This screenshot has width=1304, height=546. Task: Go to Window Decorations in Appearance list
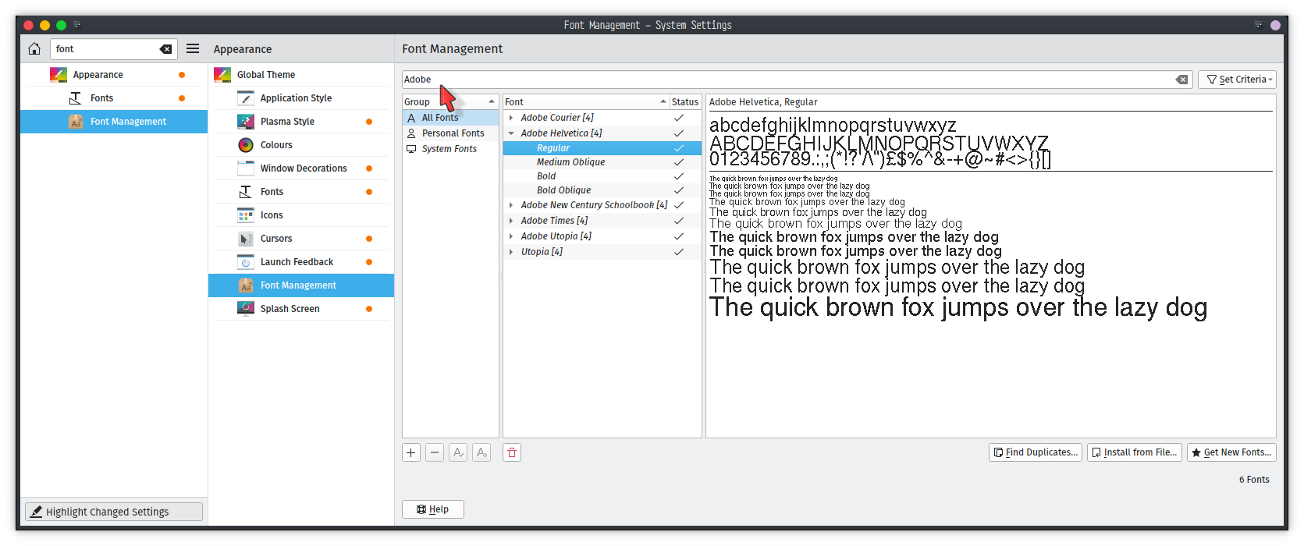pos(304,168)
